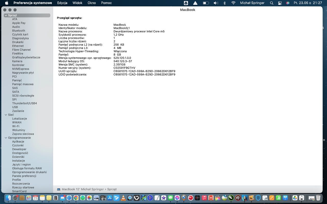Open the Zasilanie entry

[18, 111]
